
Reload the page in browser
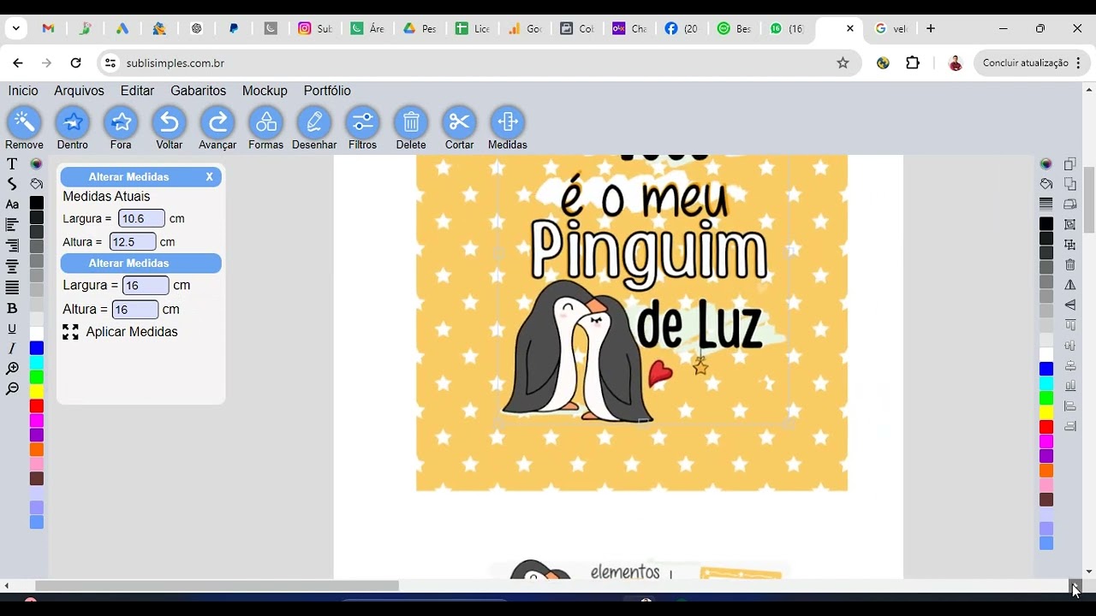[x=75, y=63]
